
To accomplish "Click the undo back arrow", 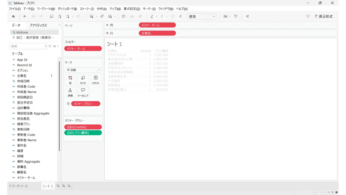I will click(25, 16).
